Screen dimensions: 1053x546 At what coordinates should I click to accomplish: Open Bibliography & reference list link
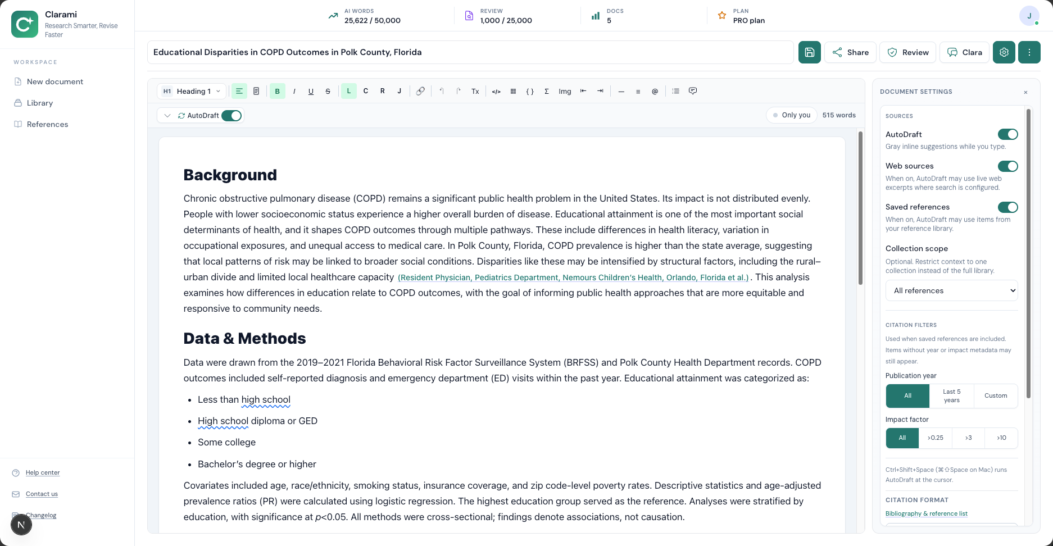pyautogui.click(x=926, y=513)
